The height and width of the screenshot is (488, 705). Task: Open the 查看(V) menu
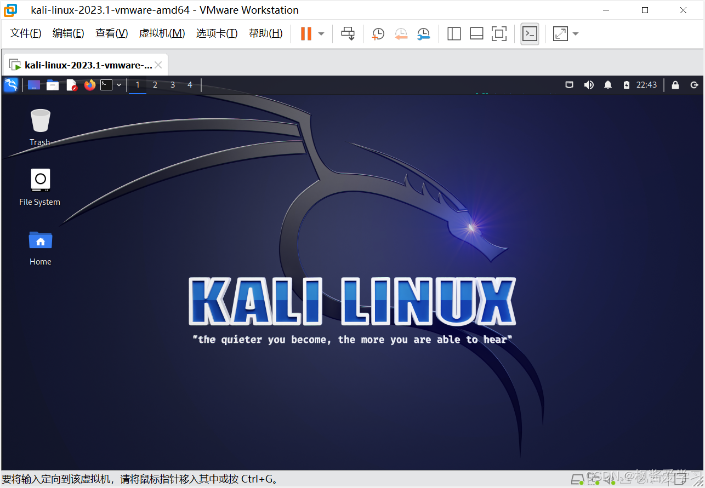[112, 33]
